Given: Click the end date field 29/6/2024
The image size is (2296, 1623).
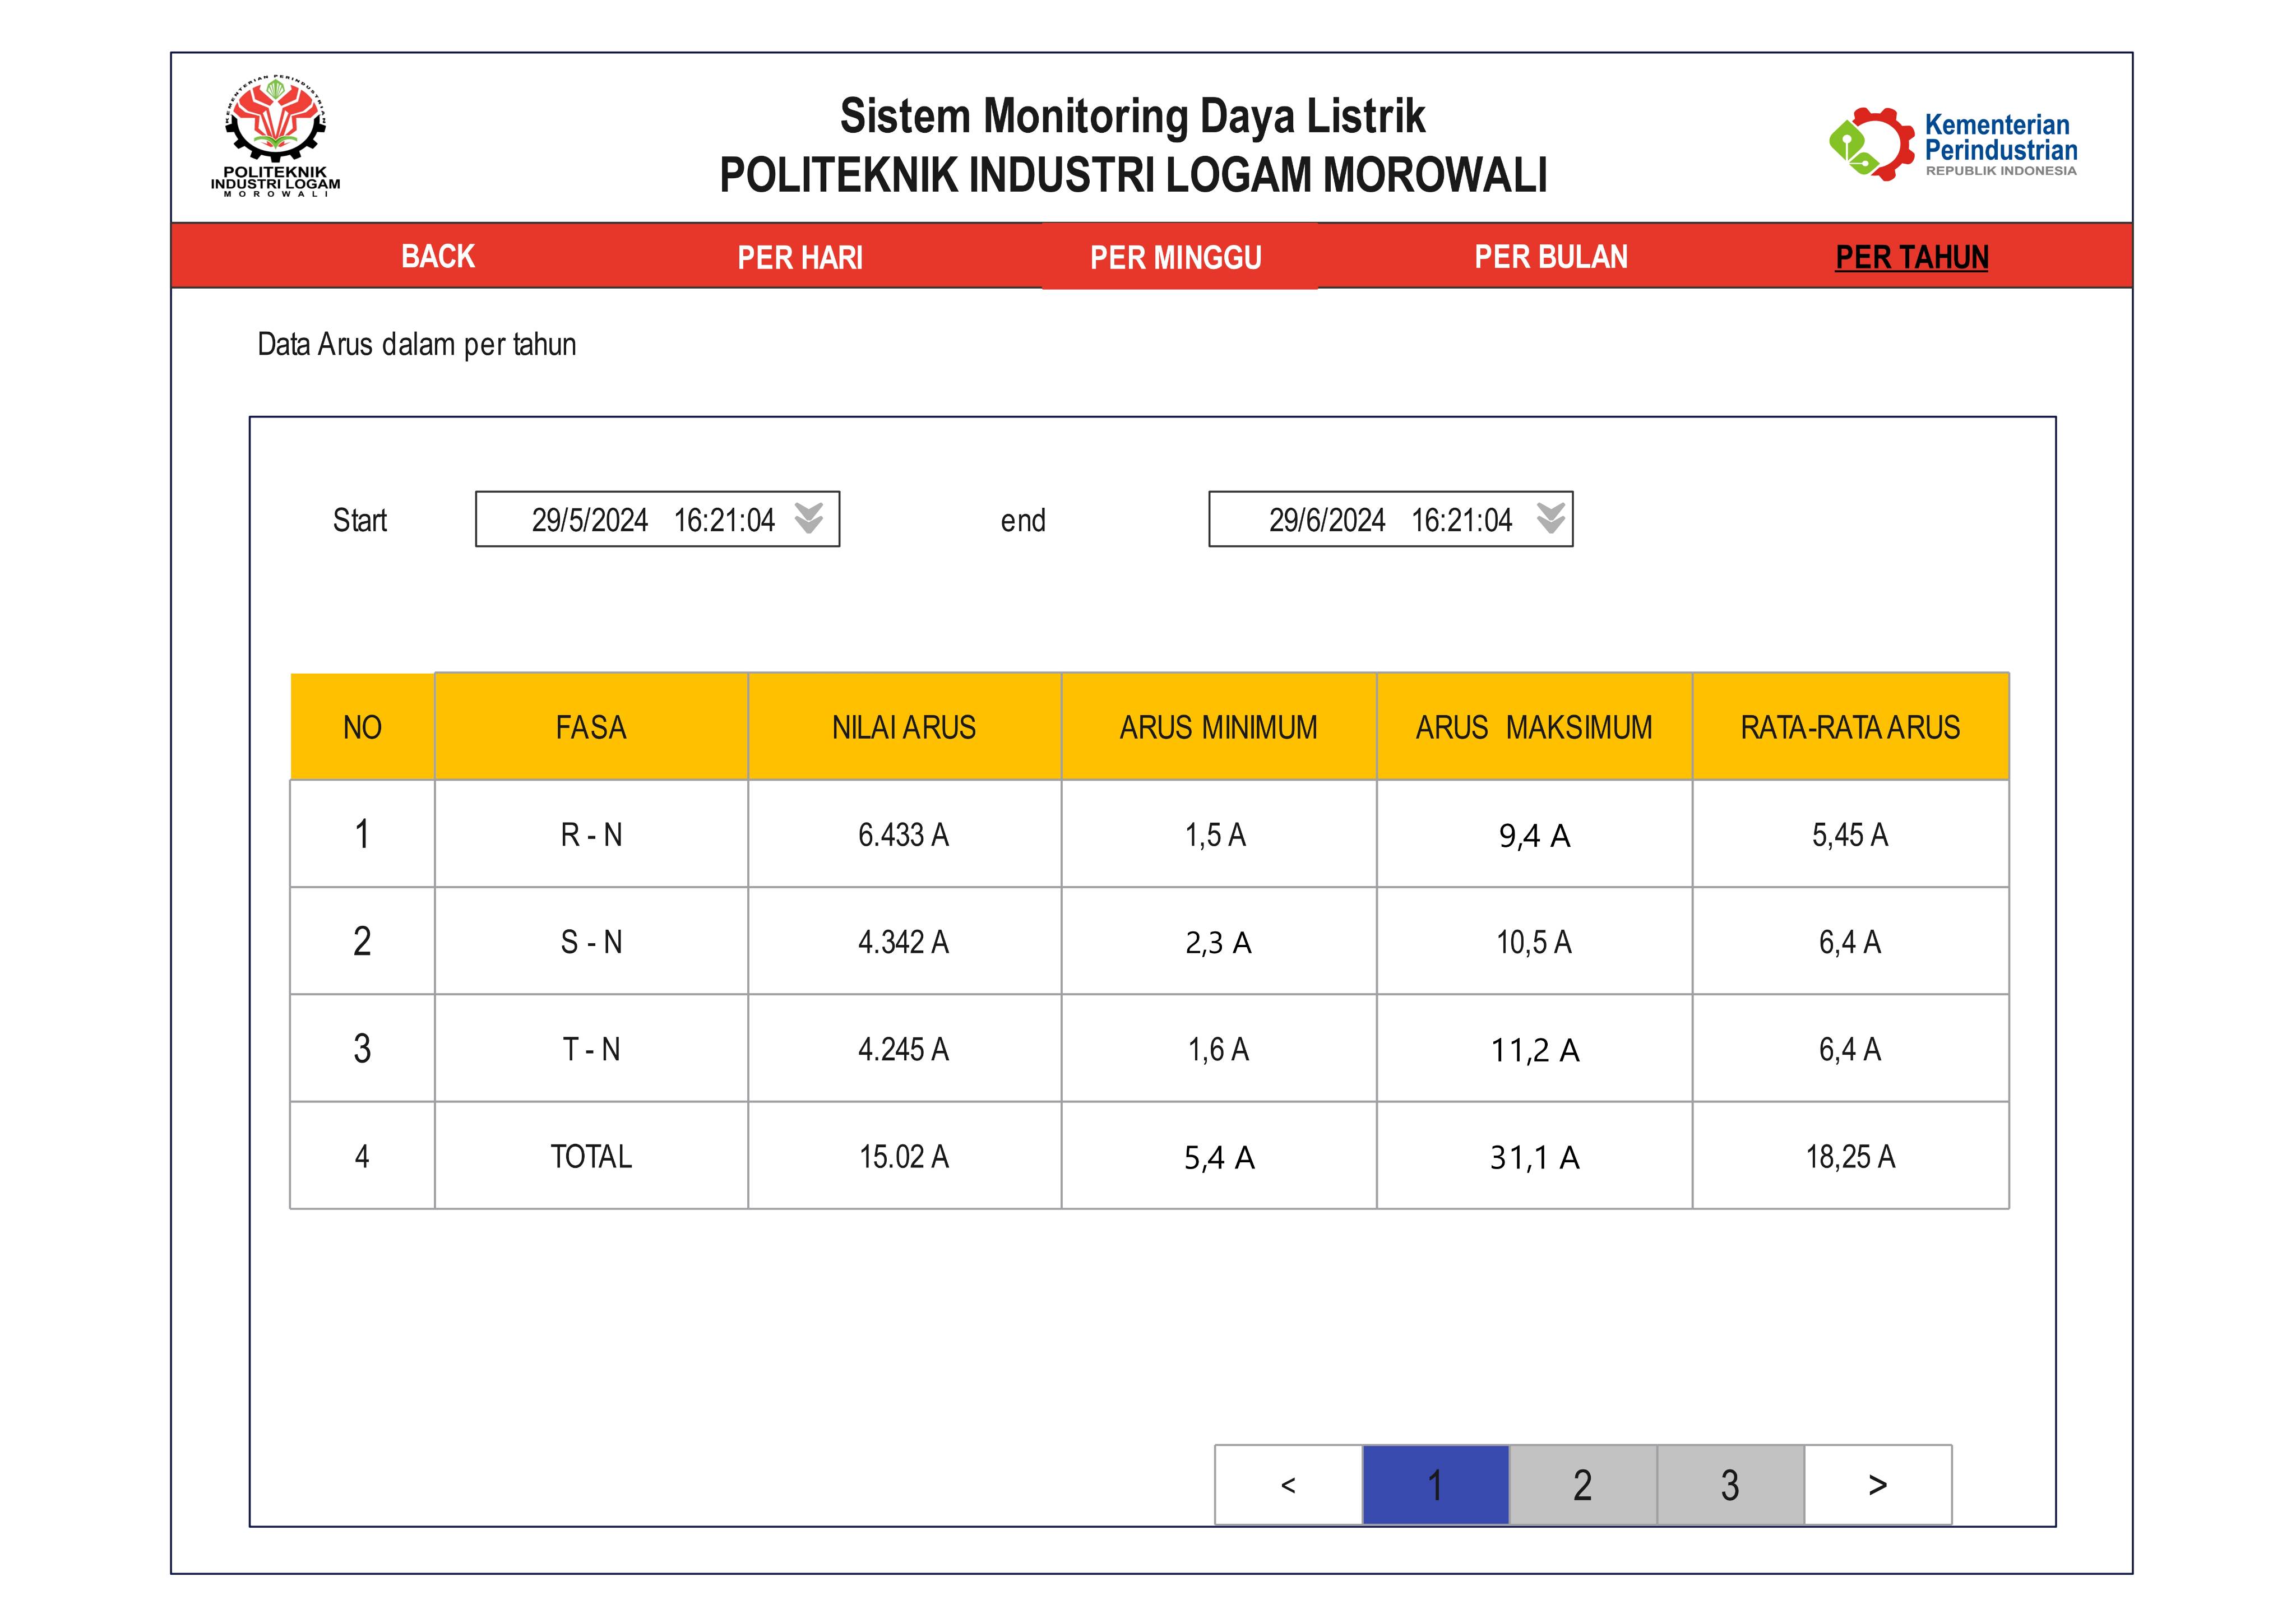Looking at the screenshot, I should pyautogui.click(x=1391, y=519).
